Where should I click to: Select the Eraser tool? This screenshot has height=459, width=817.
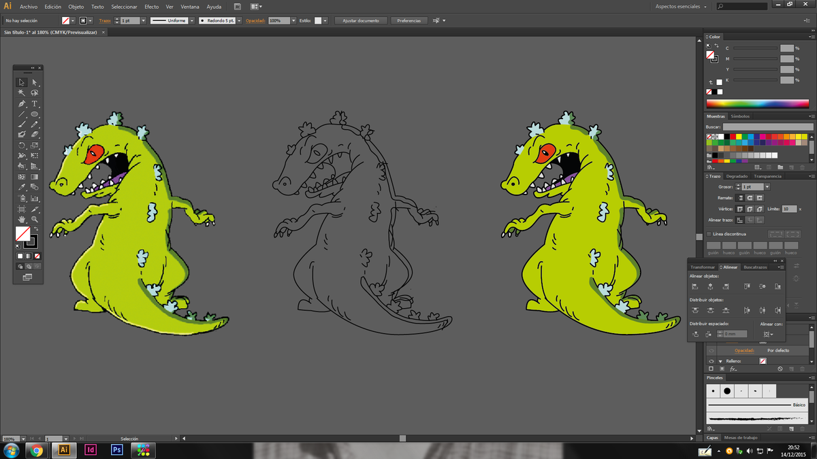click(34, 135)
